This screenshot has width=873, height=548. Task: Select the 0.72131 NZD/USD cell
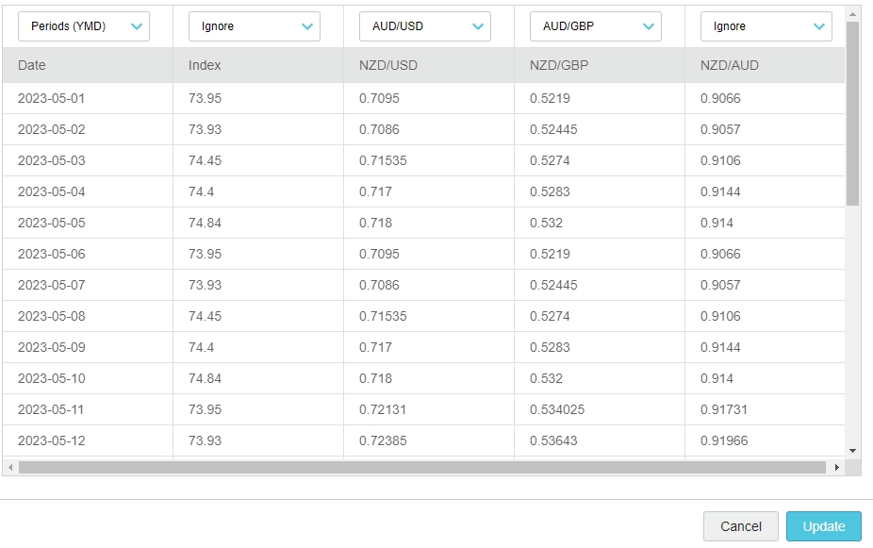click(428, 409)
